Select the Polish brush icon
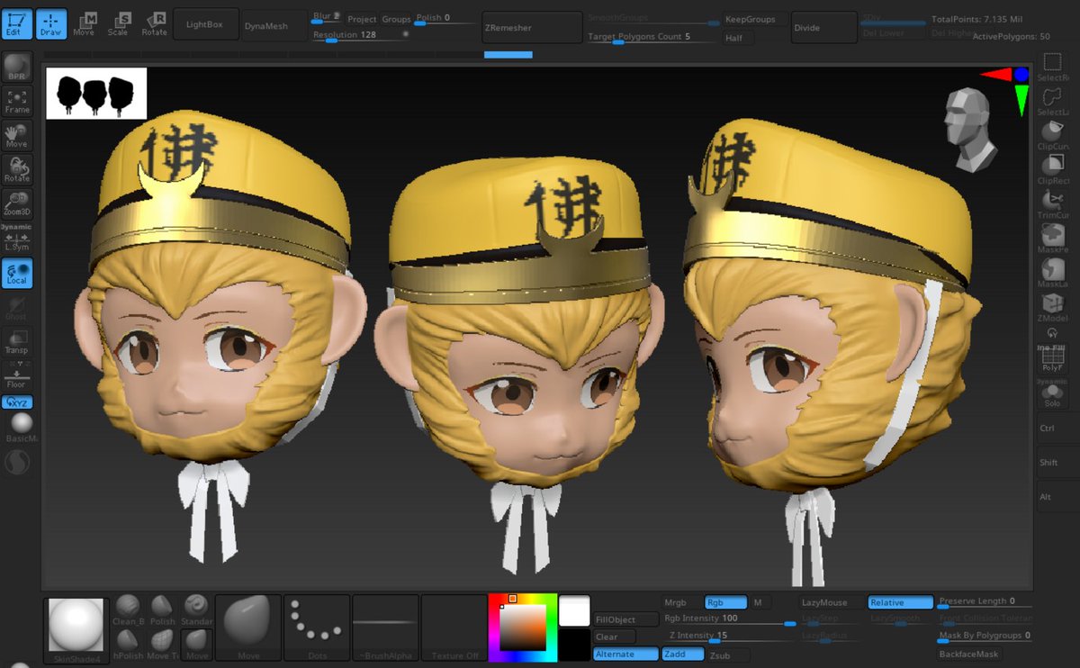This screenshot has width=1080, height=668. pyautogui.click(x=162, y=609)
